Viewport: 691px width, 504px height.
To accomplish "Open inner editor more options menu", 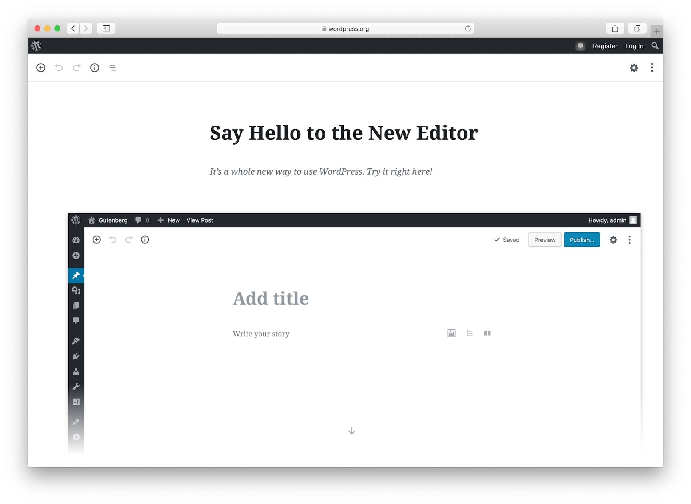I will coord(630,240).
